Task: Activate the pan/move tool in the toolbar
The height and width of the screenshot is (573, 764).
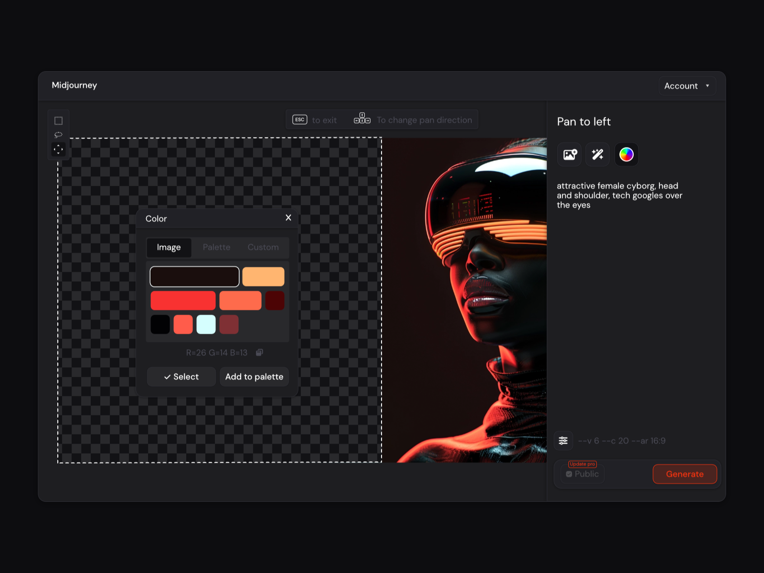Action: click(59, 149)
